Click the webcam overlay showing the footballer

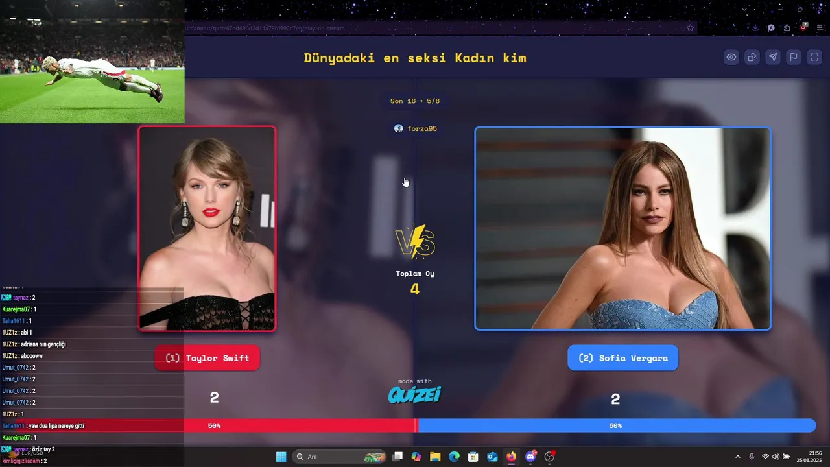coord(92,62)
